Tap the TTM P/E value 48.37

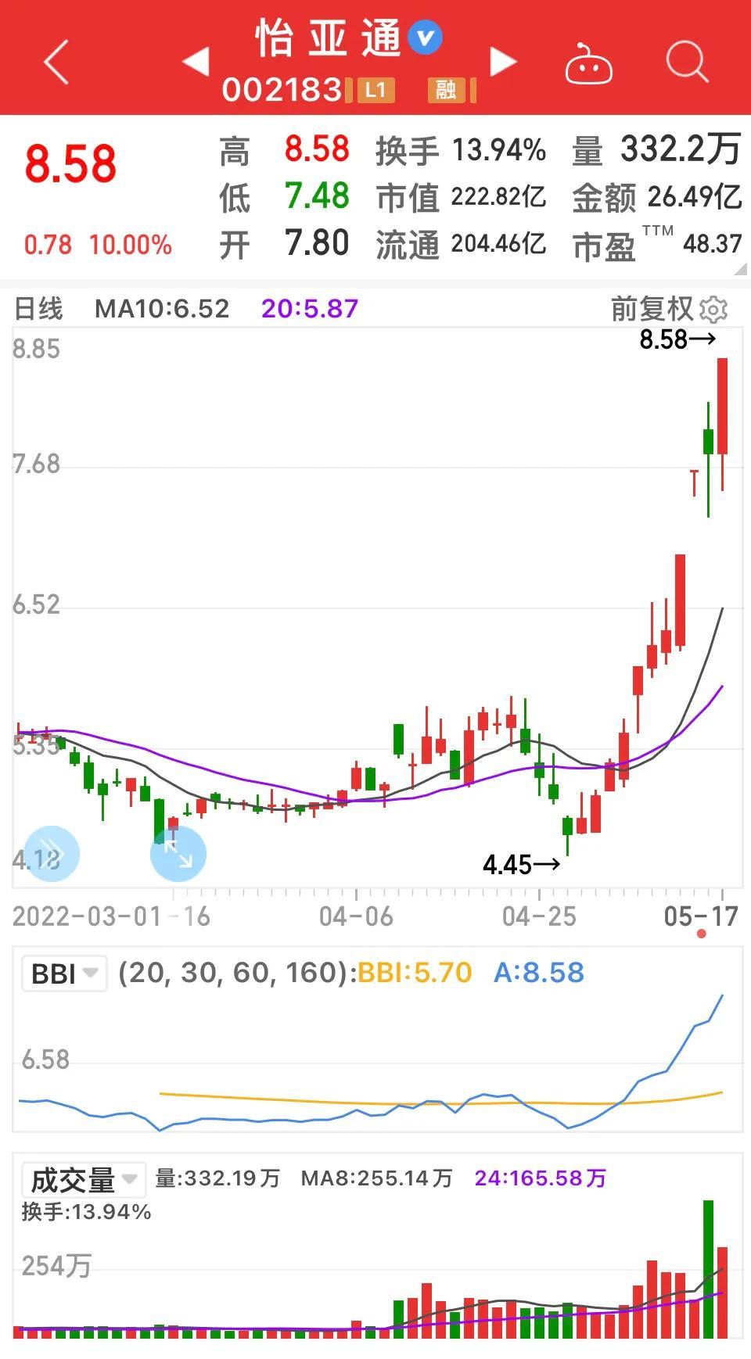point(712,244)
